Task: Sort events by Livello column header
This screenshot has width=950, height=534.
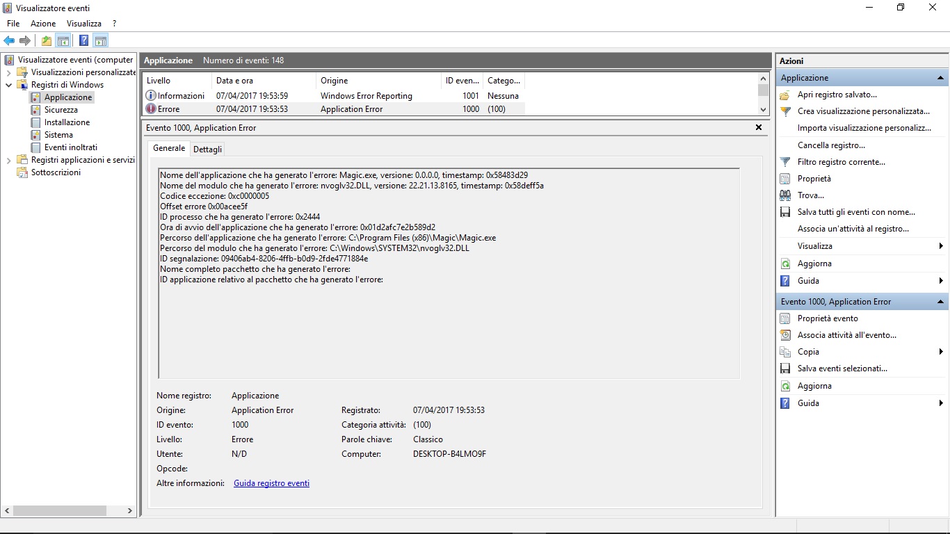Action: click(176, 81)
